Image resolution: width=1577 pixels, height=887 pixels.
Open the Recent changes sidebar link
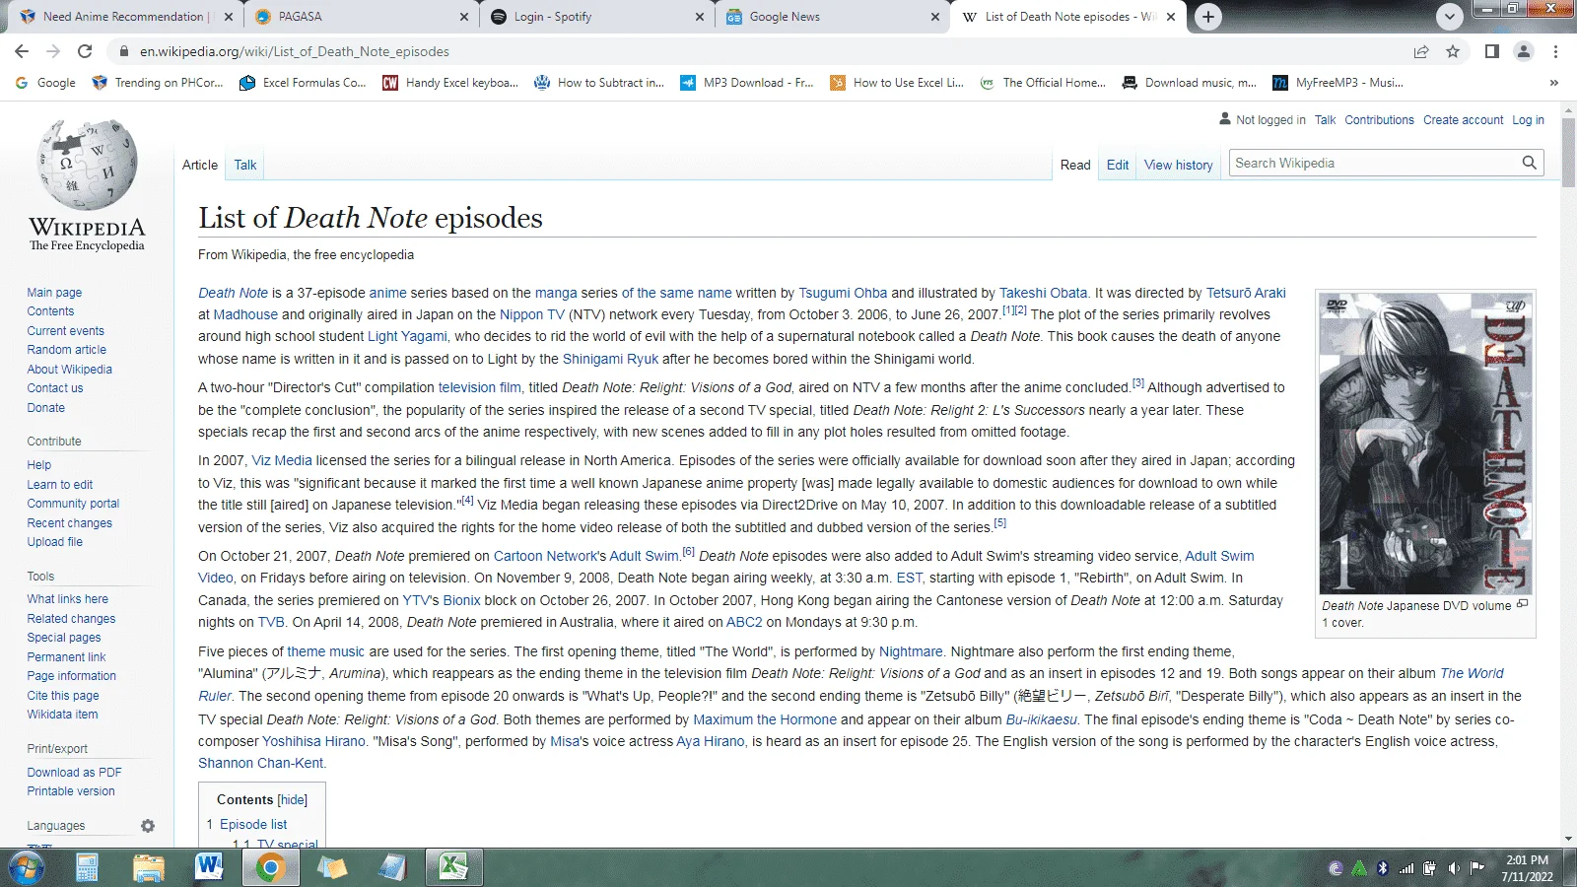(69, 523)
